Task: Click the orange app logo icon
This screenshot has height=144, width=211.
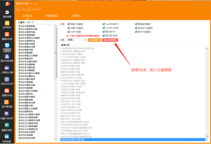Action: click(8, 4)
